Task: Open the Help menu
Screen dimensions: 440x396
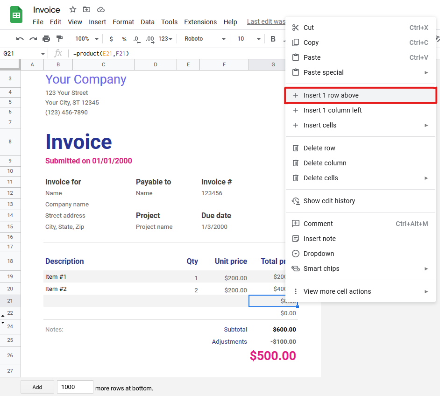Action: pyautogui.click(x=230, y=22)
